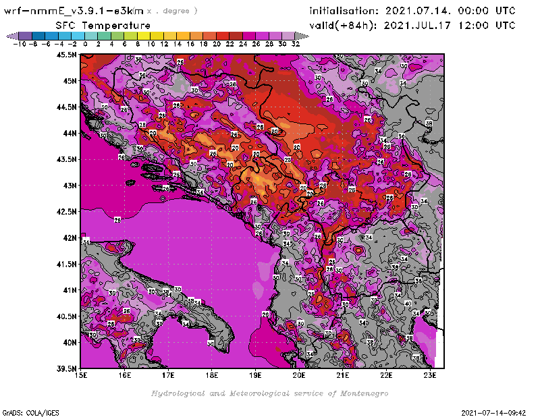Click the legend swatch between 12 and 14
The height and width of the screenshot is (417, 540).
pos(170,36)
